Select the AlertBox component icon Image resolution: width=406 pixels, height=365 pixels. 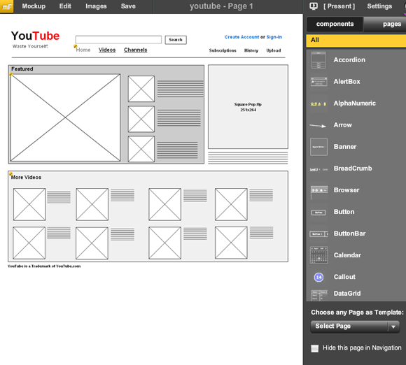[x=318, y=82]
